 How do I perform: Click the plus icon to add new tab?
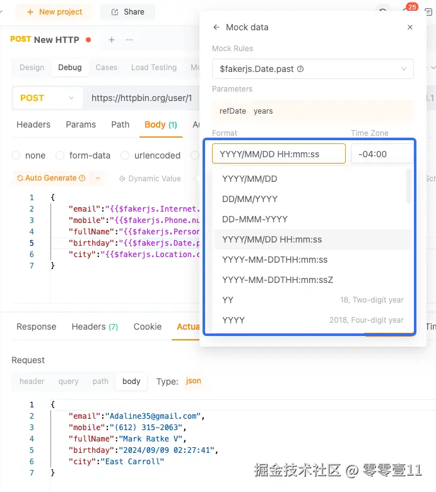[112, 40]
